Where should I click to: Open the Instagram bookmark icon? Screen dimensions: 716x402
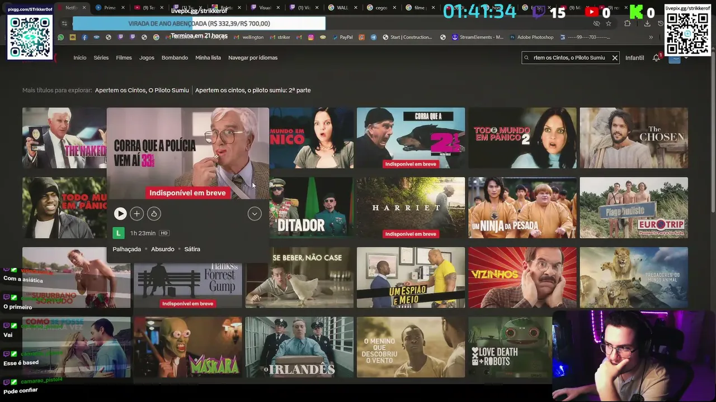pyautogui.click(x=310, y=37)
